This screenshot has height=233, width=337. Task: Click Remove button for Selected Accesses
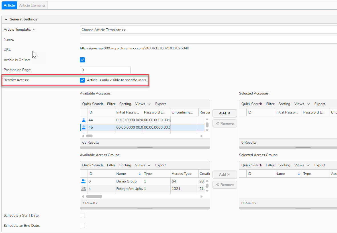pyautogui.click(x=224, y=123)
